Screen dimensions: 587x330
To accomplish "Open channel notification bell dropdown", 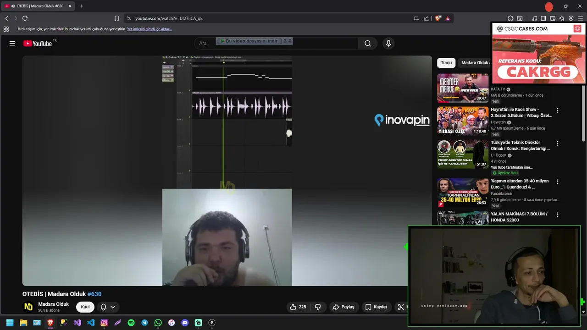I will 108,307.
